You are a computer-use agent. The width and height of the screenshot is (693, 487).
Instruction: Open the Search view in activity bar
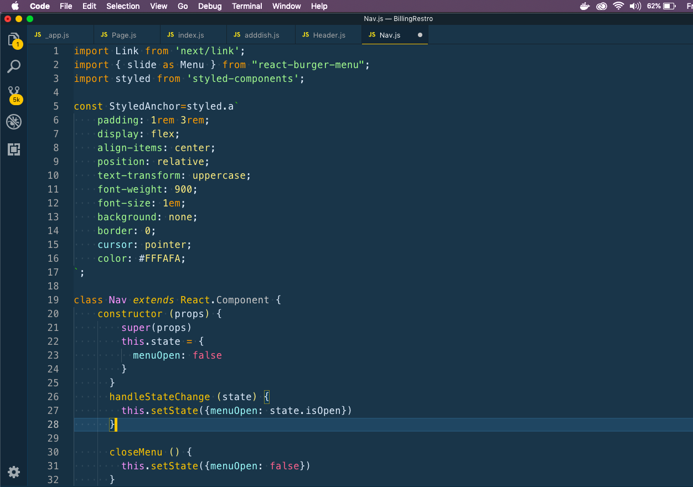(14, 67)
